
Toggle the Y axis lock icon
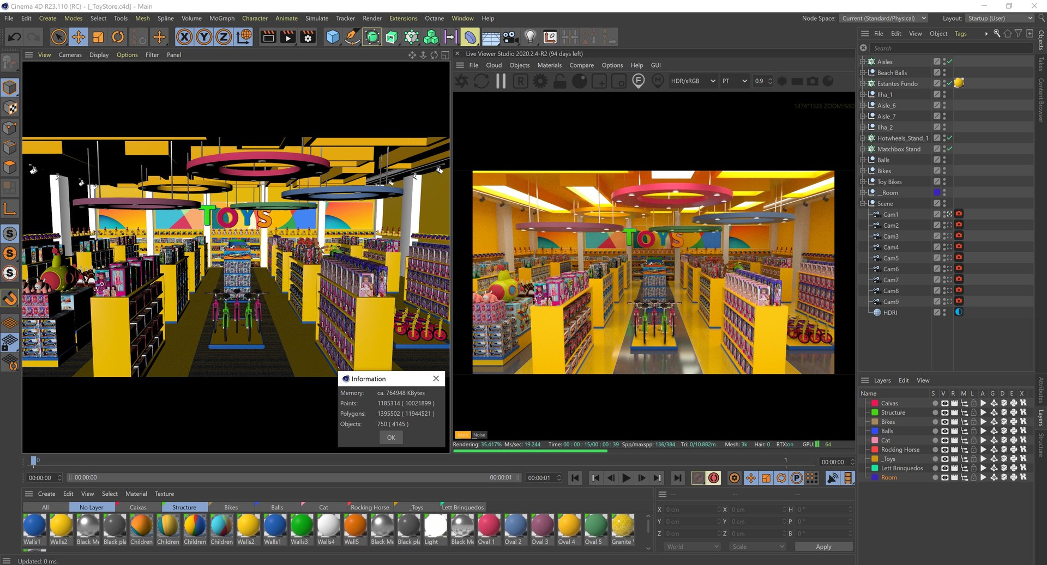point(204,37)
